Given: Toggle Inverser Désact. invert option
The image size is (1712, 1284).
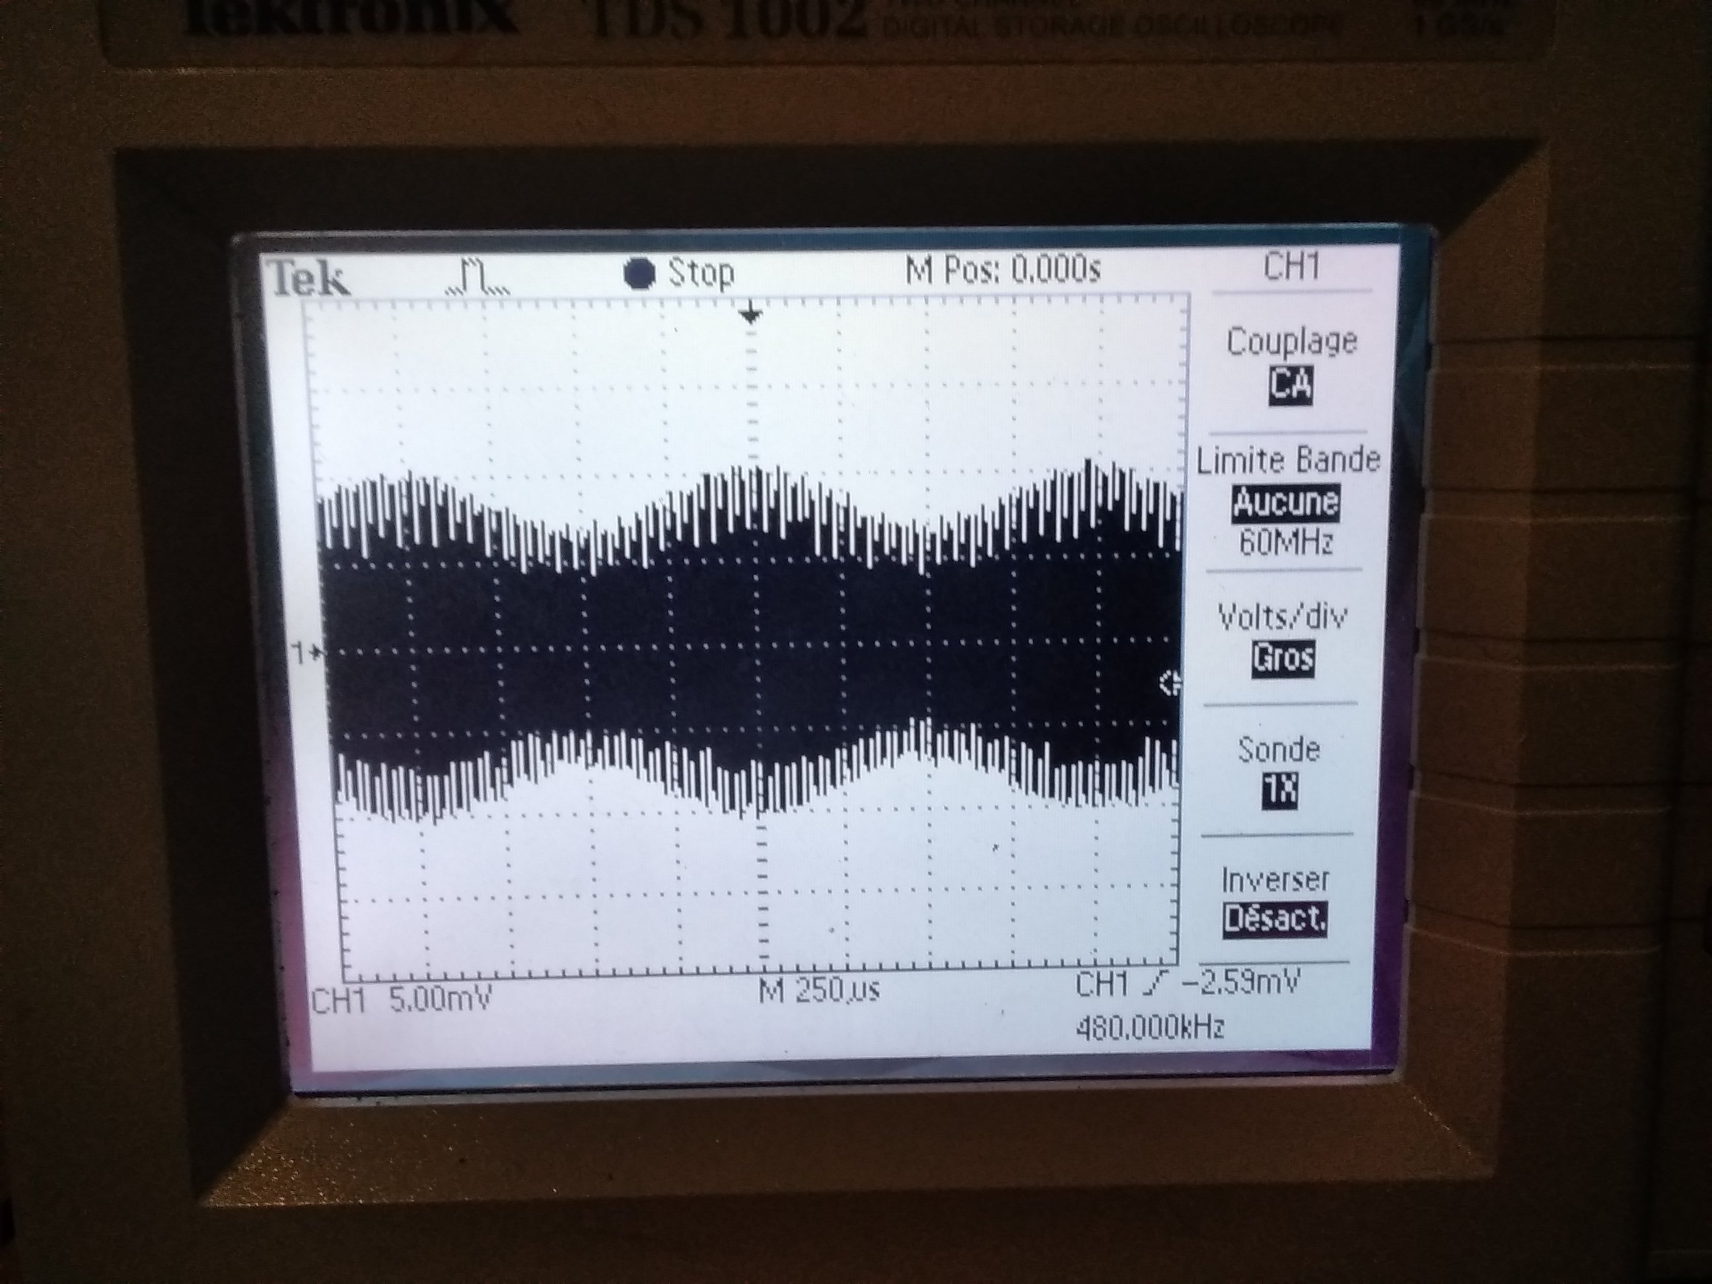Looking at the screenshot, I should click(1274, 919).
